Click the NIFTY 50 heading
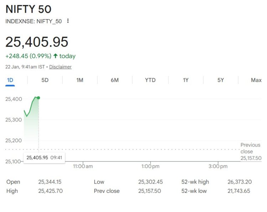267x212 pixels. (x=28, y=9)
